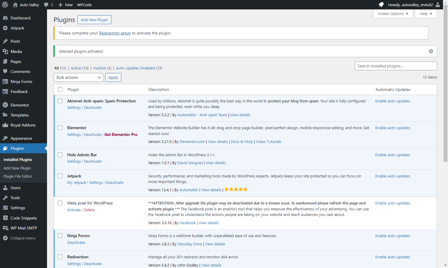Expand Screen Options panel
This screenshot has height=268, width=448.
(393, 14)
